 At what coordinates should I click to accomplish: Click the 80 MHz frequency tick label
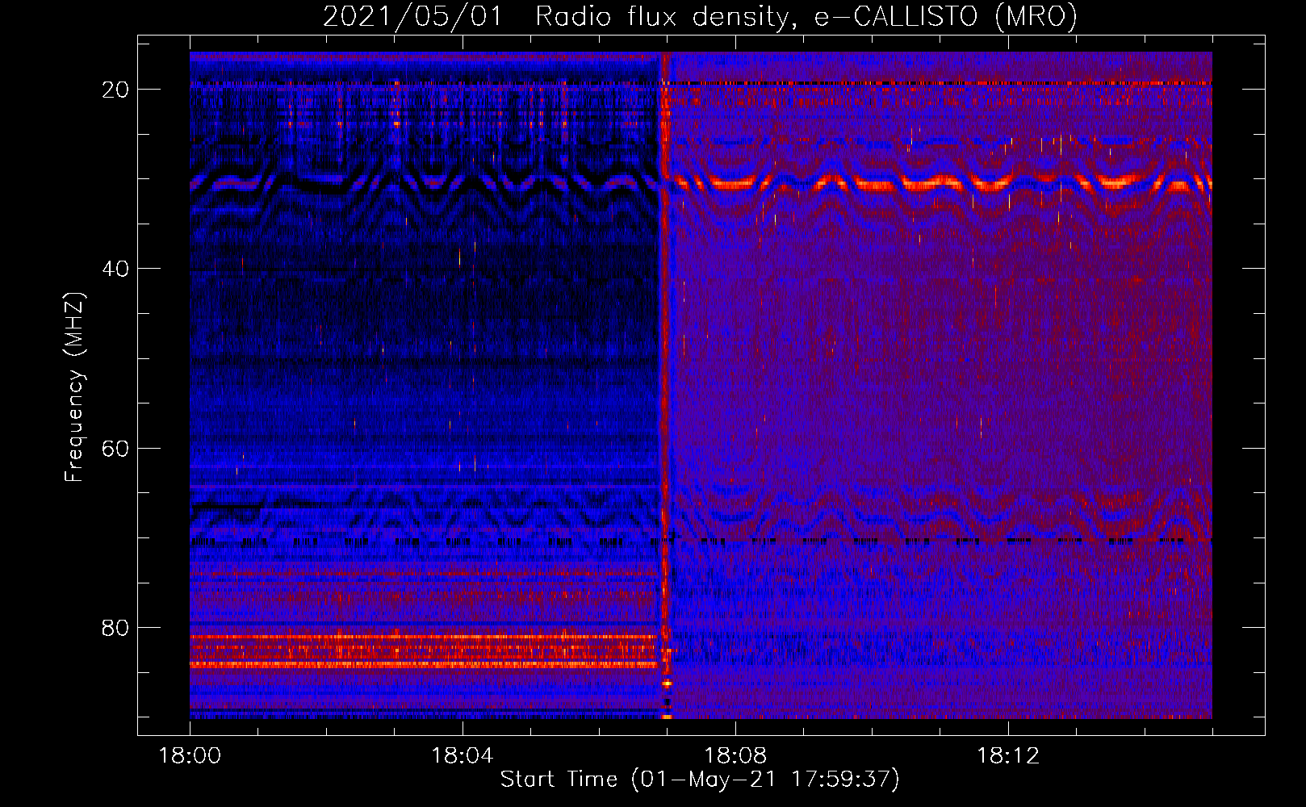[116, 627]
